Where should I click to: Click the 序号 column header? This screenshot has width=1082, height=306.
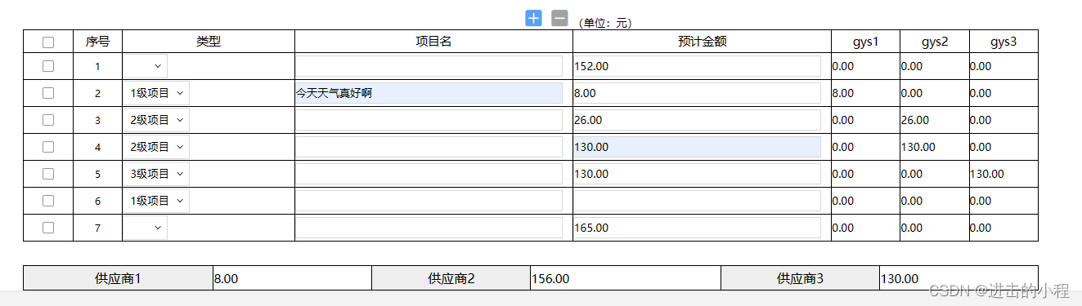pyautogui.click(x=97, y=42)
